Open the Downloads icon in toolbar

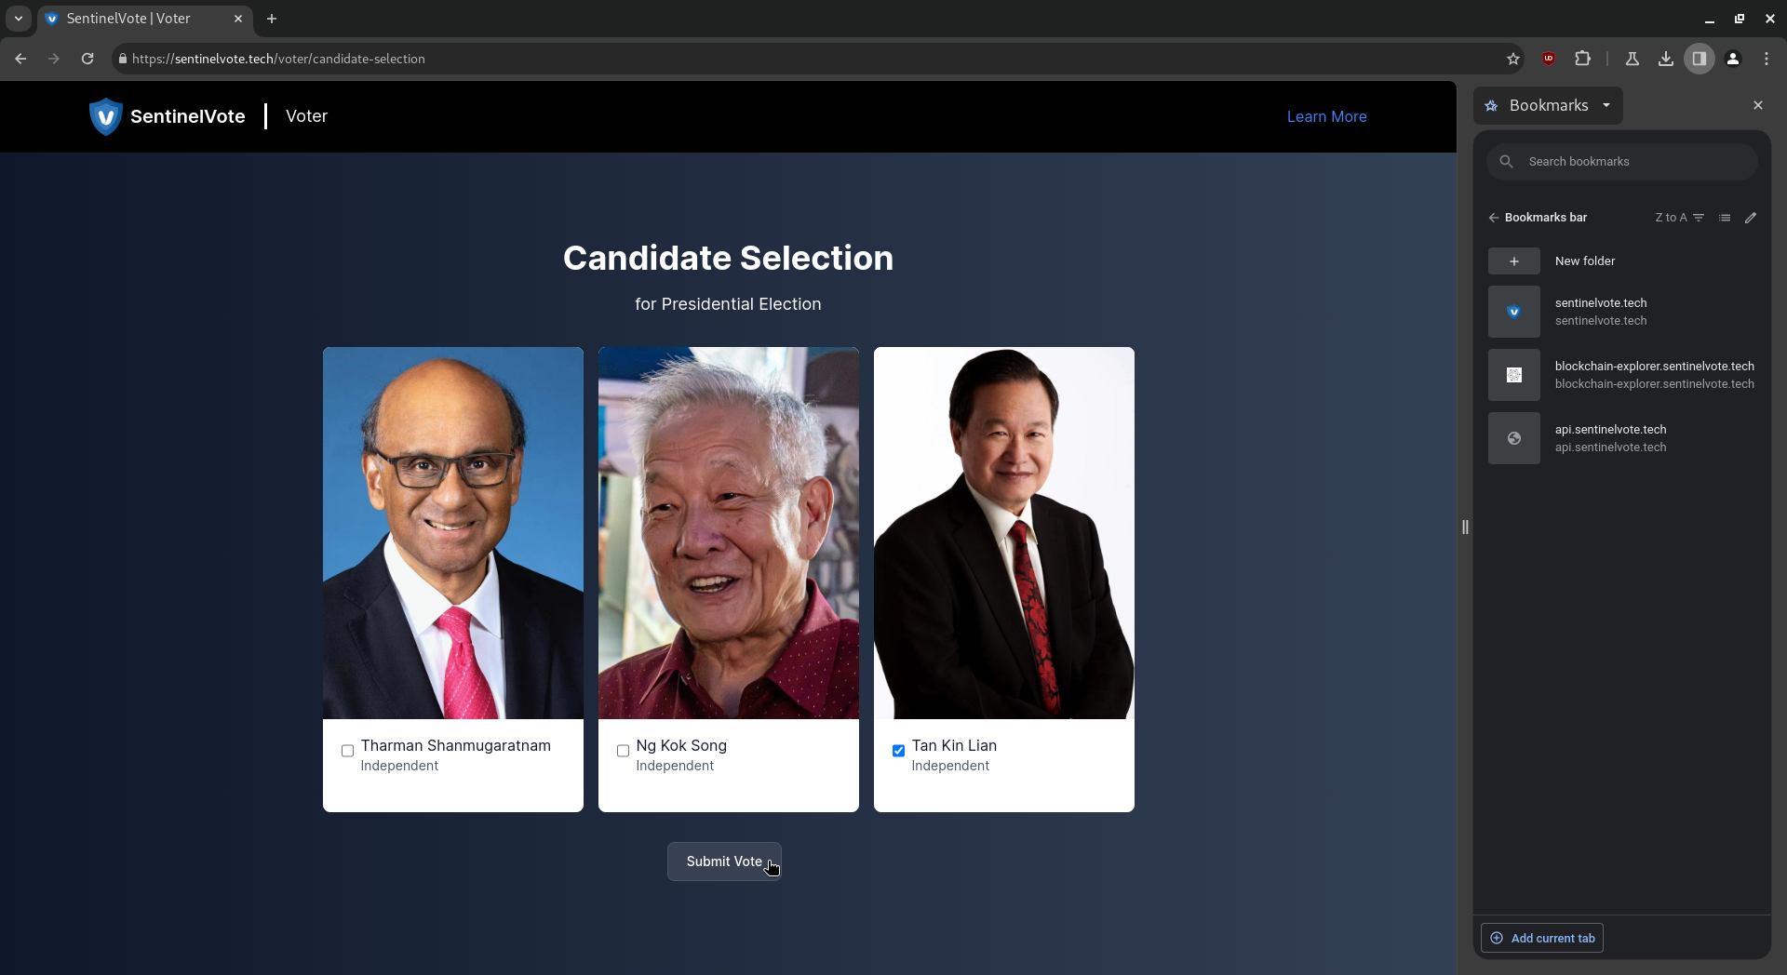(x=1665, y=59)
